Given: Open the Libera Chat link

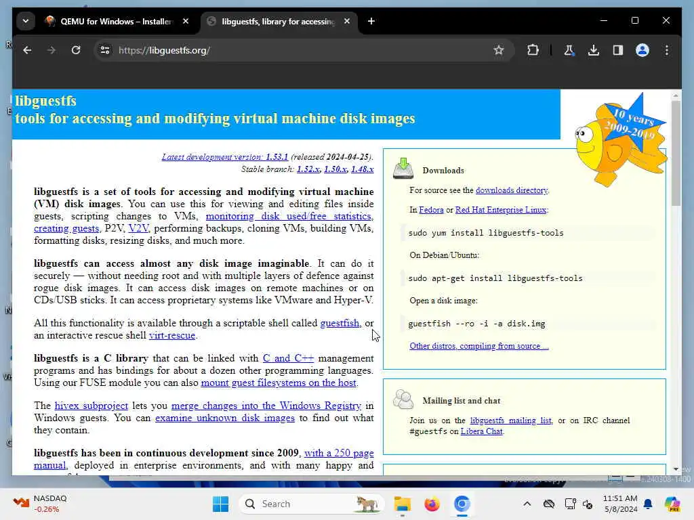Looking at the screenshot, I should pos(482,431).
